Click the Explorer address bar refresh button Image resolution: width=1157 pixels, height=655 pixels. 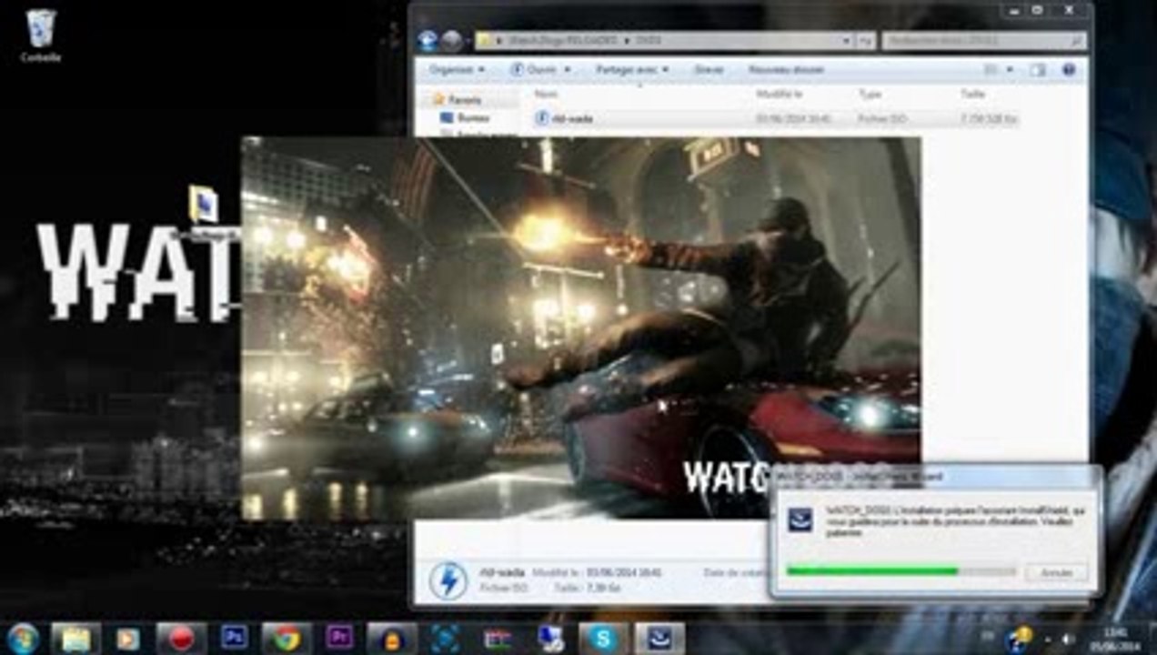866,41
